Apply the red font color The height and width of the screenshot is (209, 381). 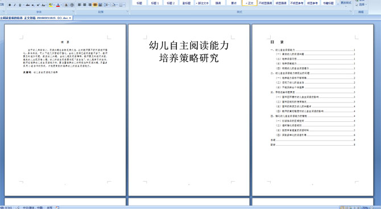tap(58, 5)
